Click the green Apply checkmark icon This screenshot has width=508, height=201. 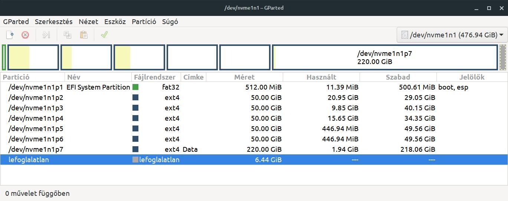104,34
